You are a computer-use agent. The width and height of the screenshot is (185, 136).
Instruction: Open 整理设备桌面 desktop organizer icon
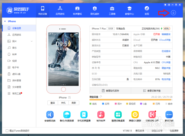[118, 114]
